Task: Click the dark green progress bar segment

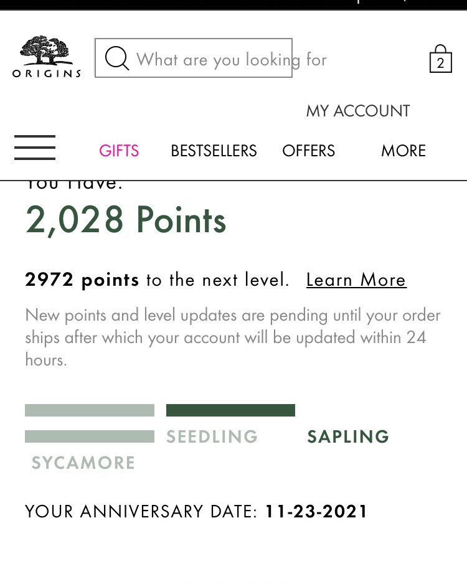Action: (x=230, y=410)
